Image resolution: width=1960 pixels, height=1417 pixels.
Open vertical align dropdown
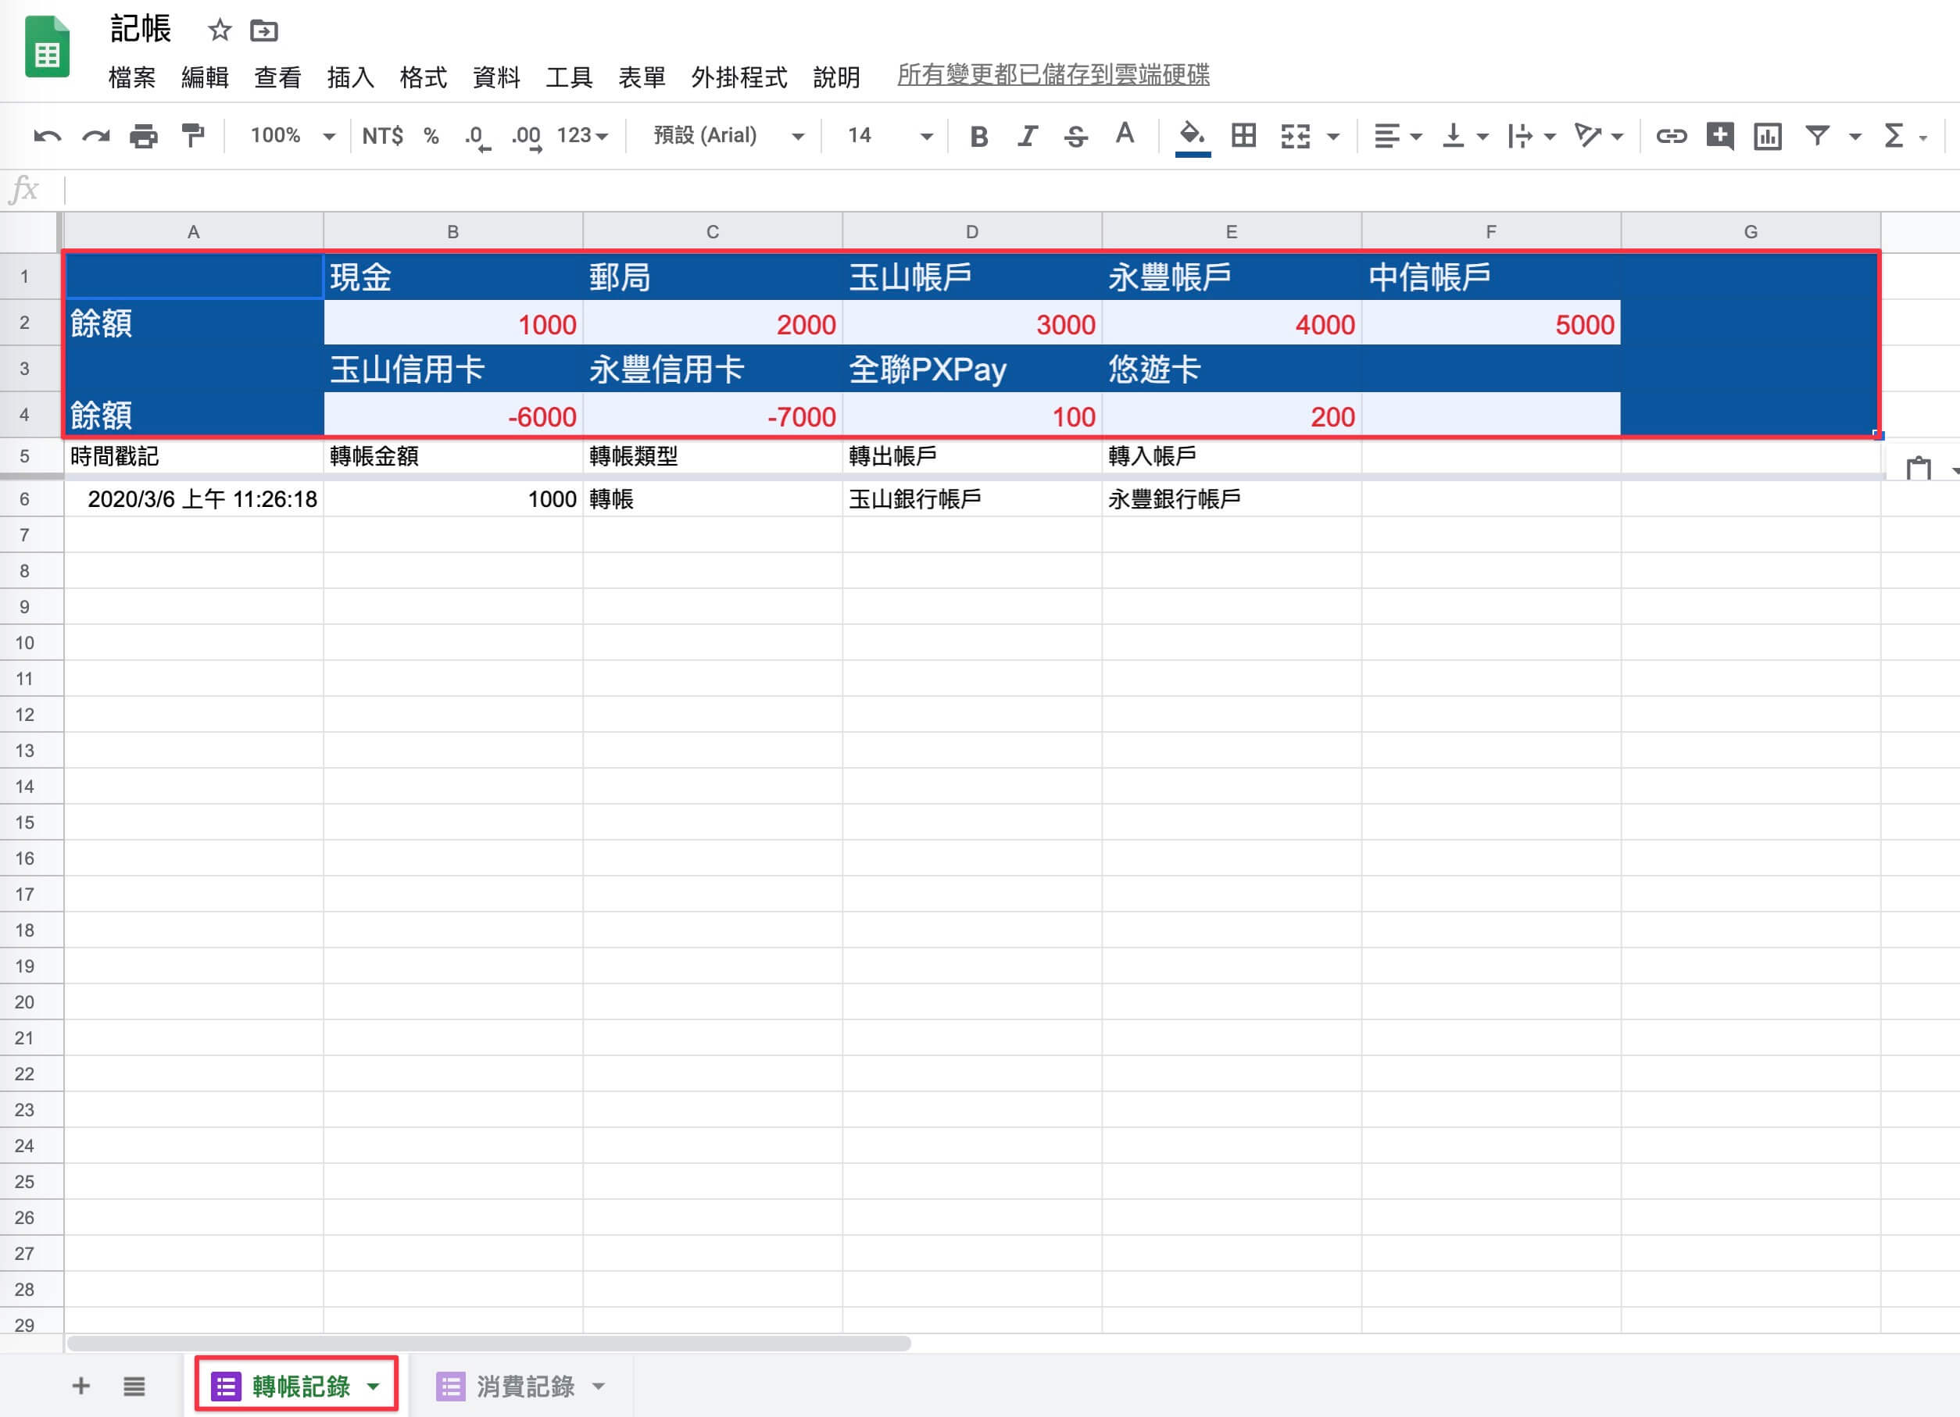click(1465, 136)
